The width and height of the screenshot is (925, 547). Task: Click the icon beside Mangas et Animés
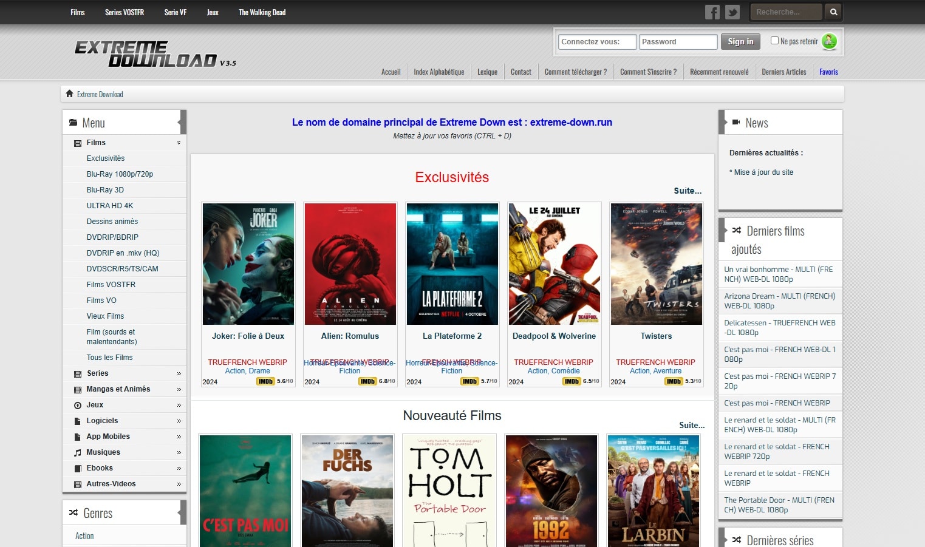(x=78, y=390)
